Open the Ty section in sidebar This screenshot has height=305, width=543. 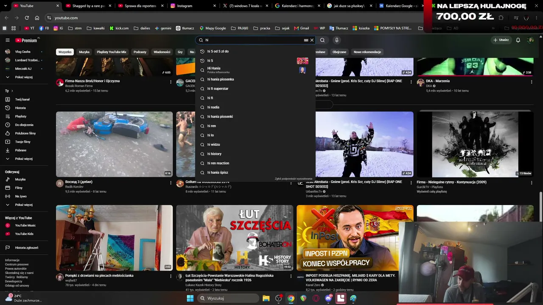click(9, 91)
